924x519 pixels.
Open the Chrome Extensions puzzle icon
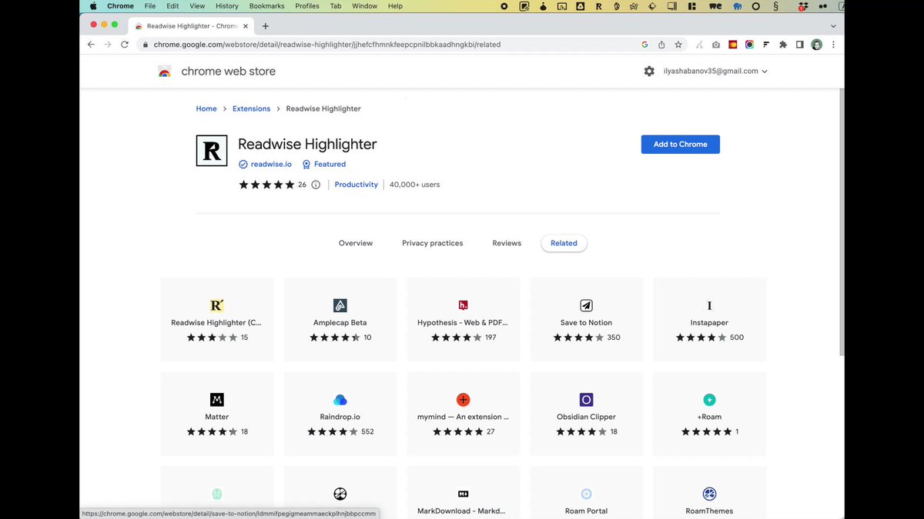tap(783, 45)
